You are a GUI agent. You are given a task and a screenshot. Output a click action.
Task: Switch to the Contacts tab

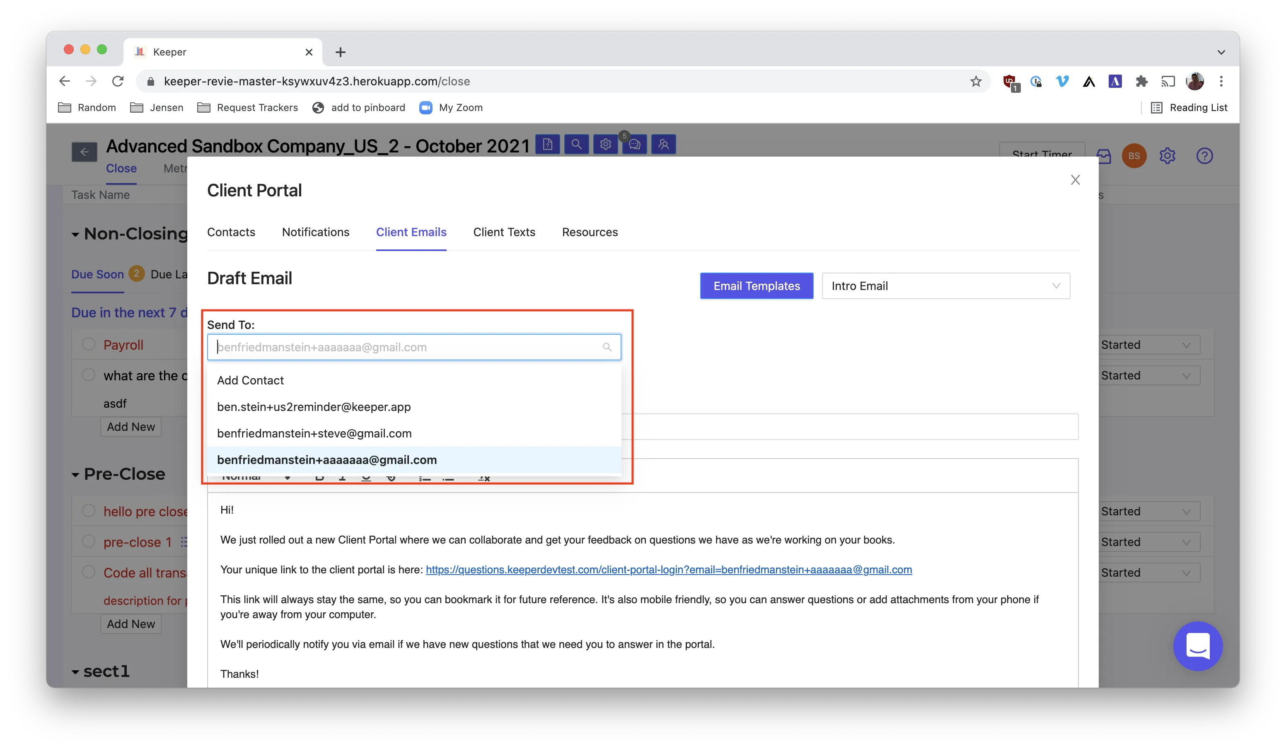[x=231, y=232]
